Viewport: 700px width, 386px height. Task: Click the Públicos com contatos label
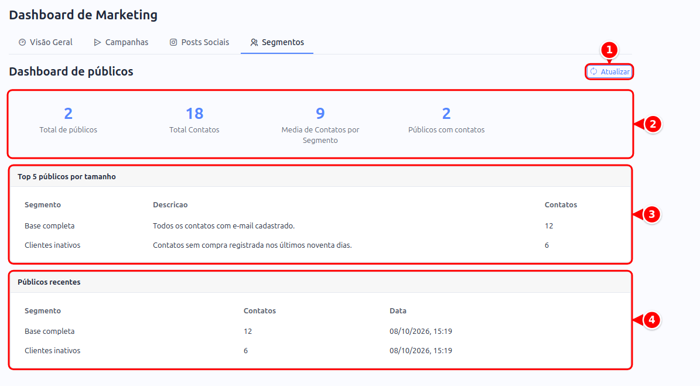point(446,130)
